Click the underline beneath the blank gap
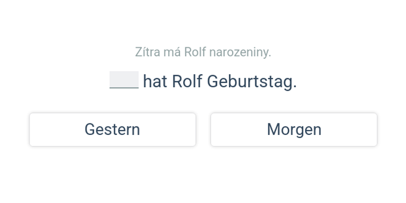Viewport: 406px width, 203px height. pos(124,88)
